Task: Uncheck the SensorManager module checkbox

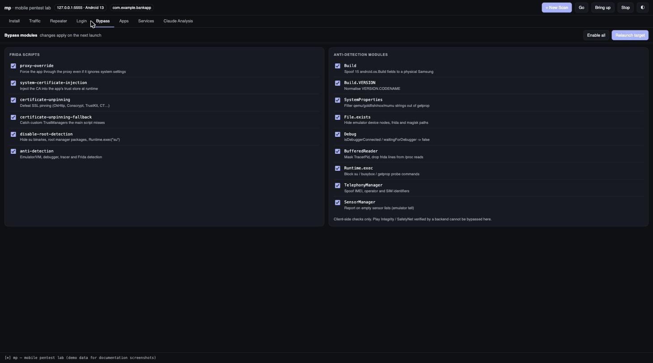Action: 338,203
